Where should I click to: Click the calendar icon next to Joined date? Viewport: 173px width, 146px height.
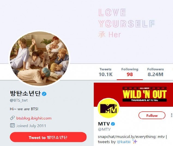(12, 126)
